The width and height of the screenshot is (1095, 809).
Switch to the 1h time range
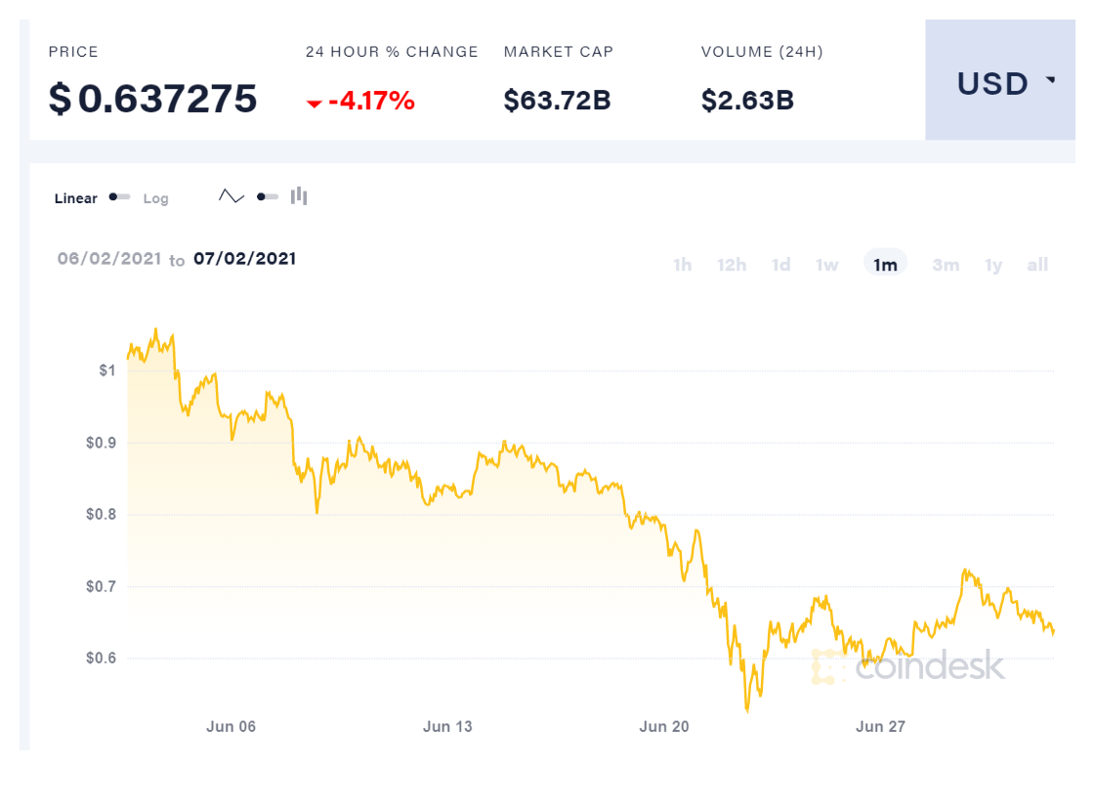[x=682, y=265]
